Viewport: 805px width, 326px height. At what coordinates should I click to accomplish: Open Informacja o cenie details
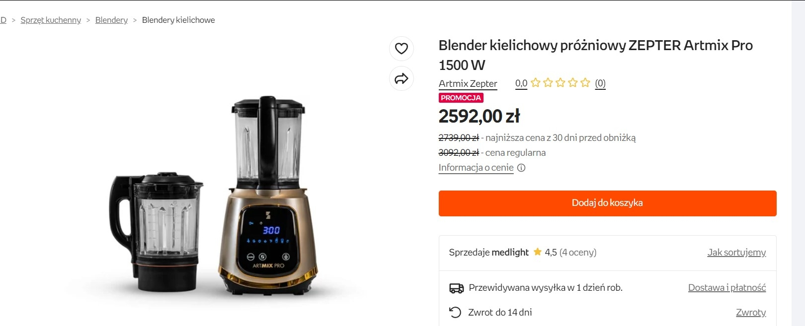pos(476,168)
